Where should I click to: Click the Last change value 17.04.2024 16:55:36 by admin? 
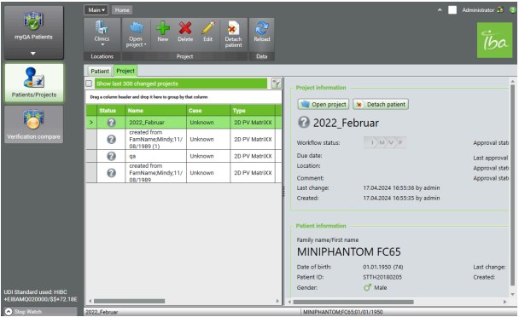[401, 187]
